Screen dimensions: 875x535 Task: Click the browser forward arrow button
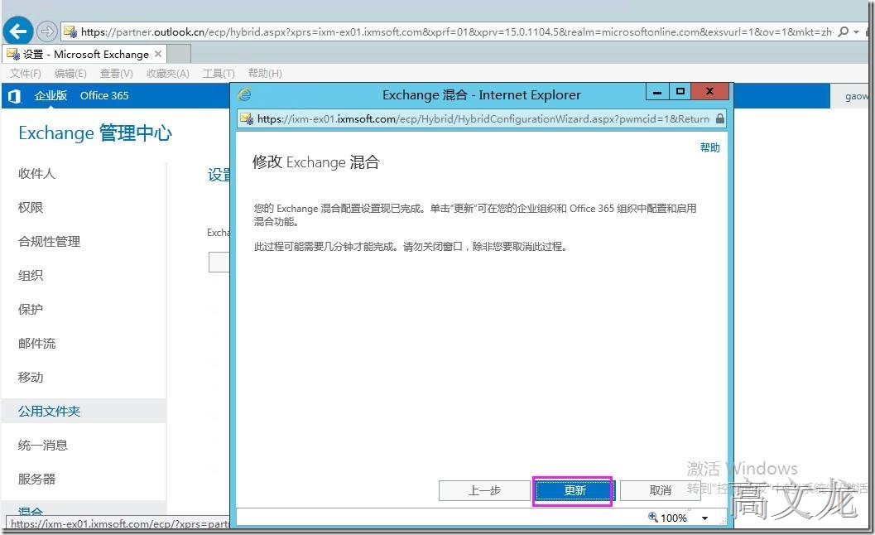[47, 31]
